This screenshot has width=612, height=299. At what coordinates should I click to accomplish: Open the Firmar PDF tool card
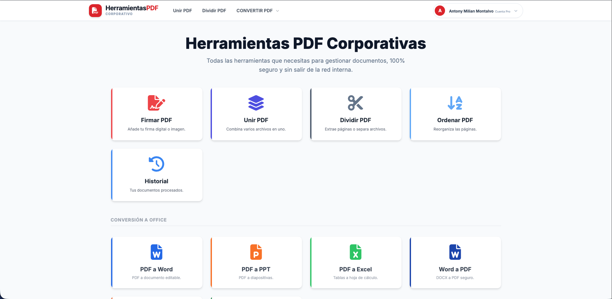pyautogui.click(x=156, y=114)
